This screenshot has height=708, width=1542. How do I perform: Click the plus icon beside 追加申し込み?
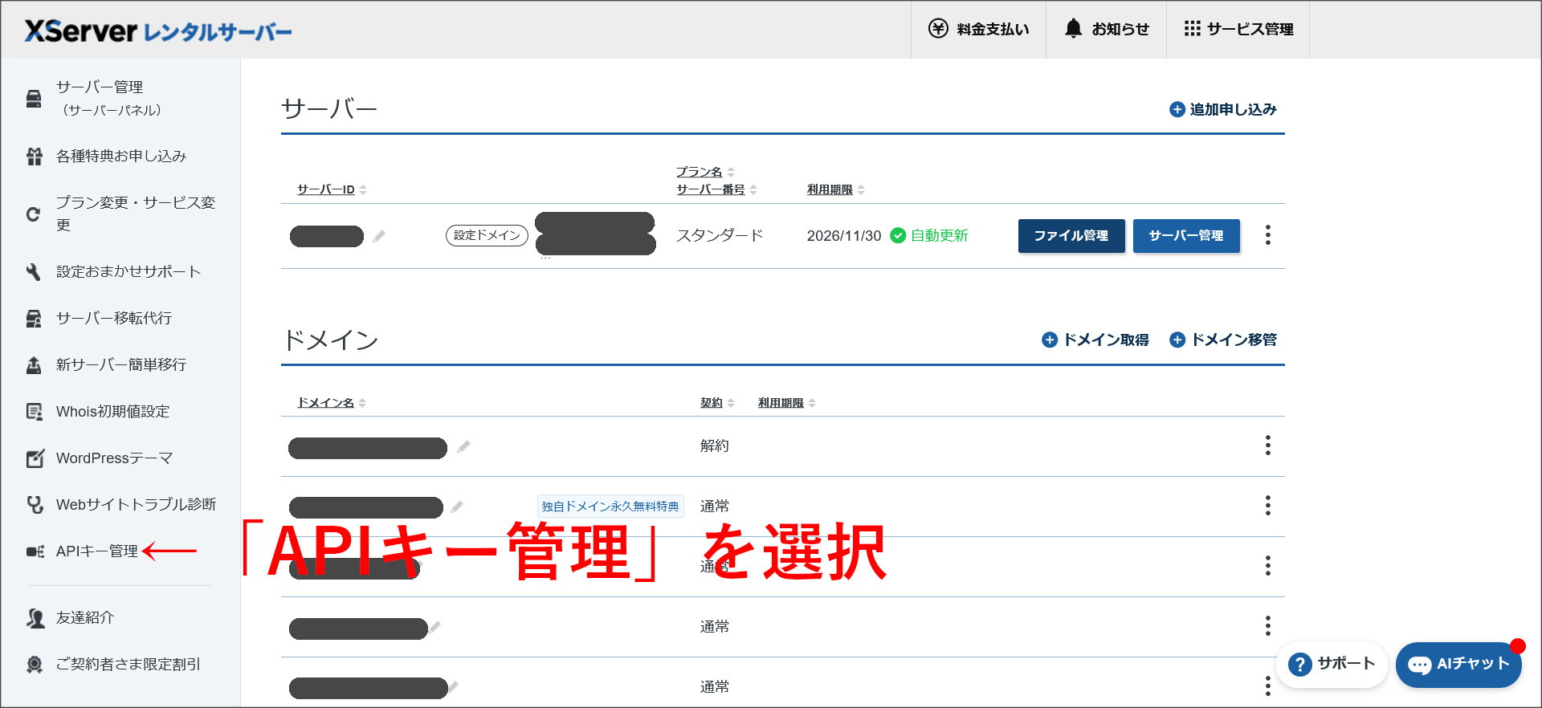click(x=1177, y=109)
